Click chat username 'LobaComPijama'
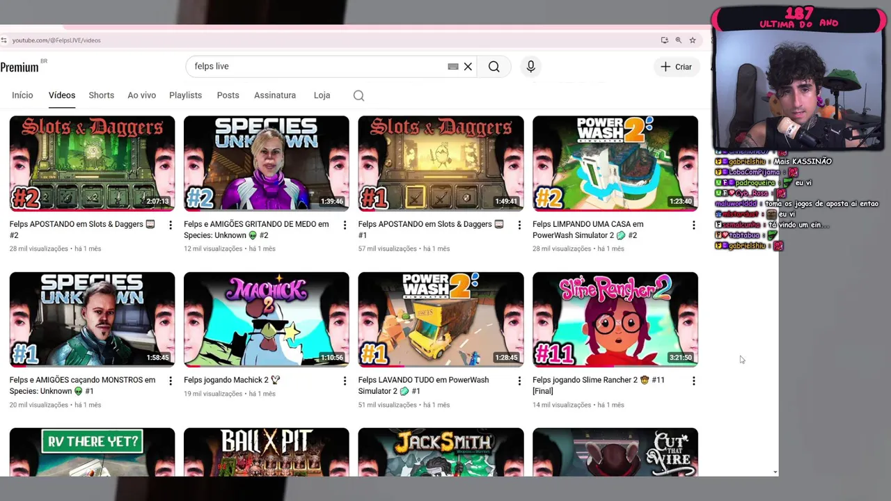This screenshot has width=891, height=501. tap(754, 172)
